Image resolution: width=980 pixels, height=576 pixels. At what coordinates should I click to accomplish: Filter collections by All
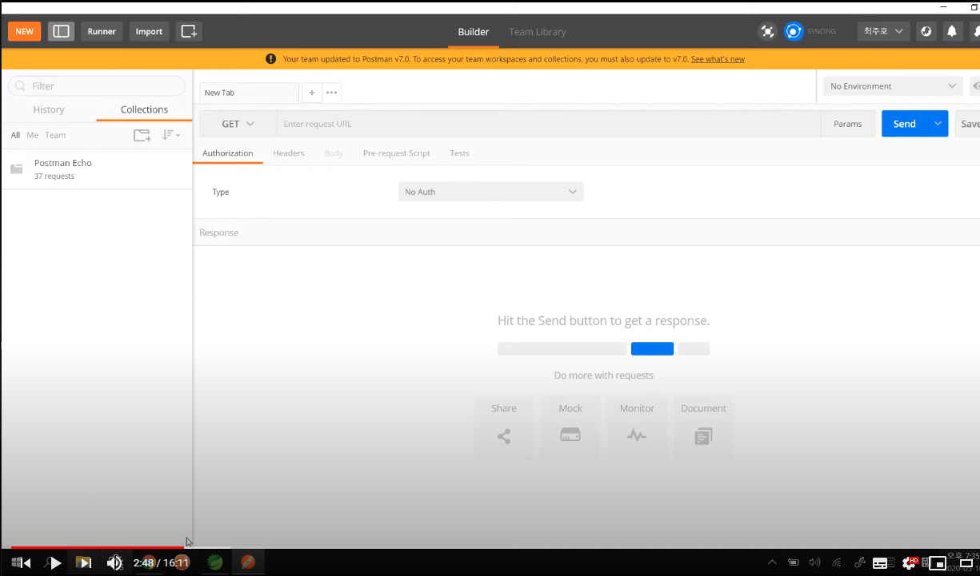[15, 135]
